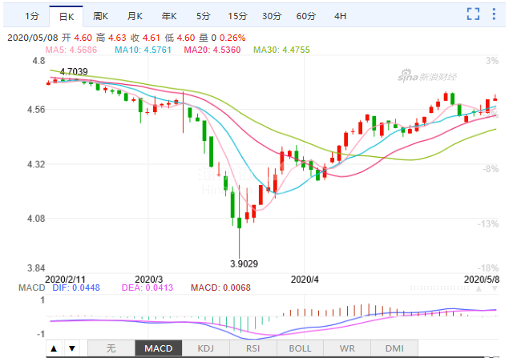Viewport: 513px width, 358px height.
Task: Select the 60分 interval tab
Action: pos(305,16)
